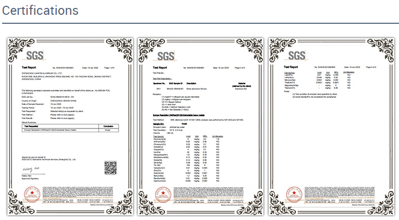The image size is (399, 220).
Task: Click the SGS logo on the first certificate
Action: coord(35,56)
